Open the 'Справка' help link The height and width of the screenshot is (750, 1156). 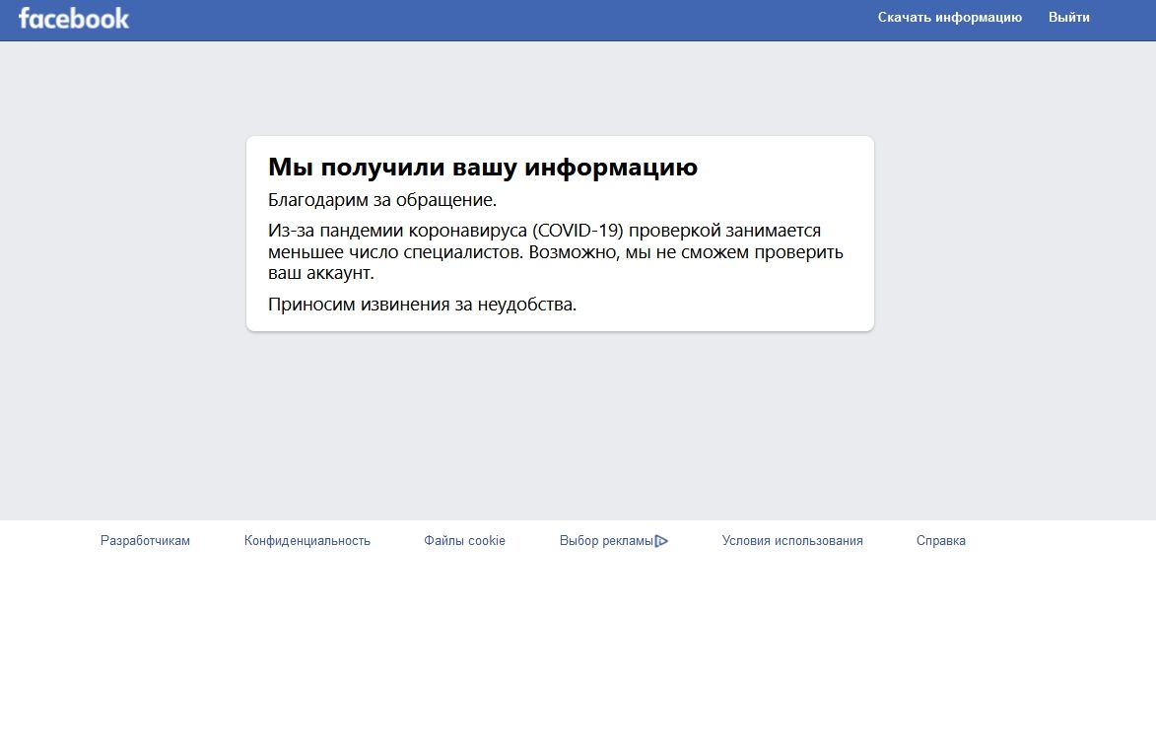[941, 540]
